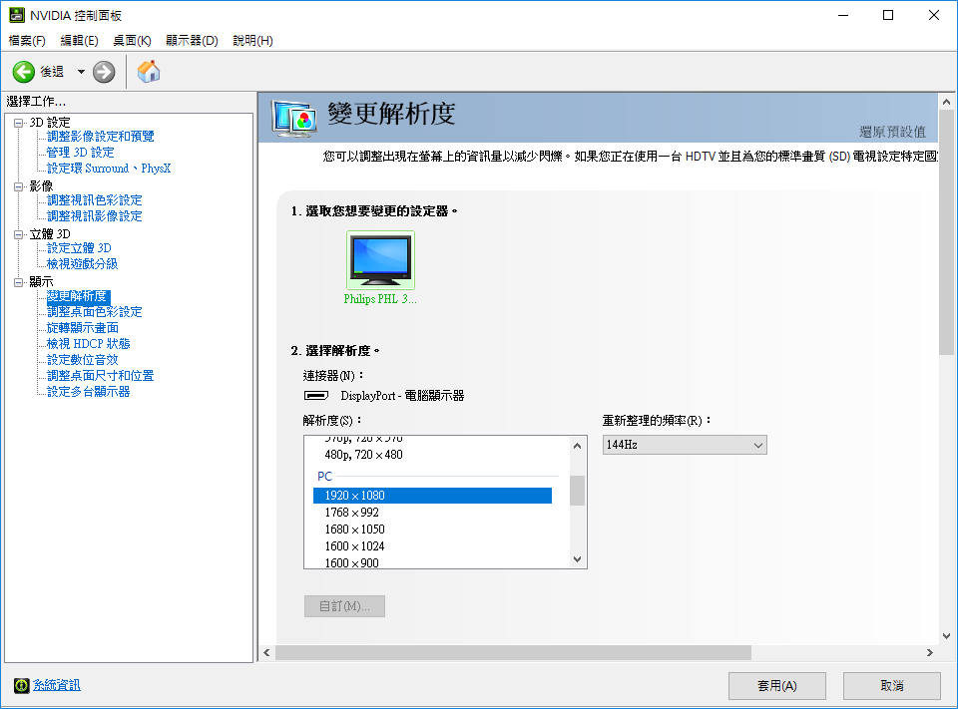The image size is (958, 709).
Task: Click the Home icon in toolbar
Action: 149,72
